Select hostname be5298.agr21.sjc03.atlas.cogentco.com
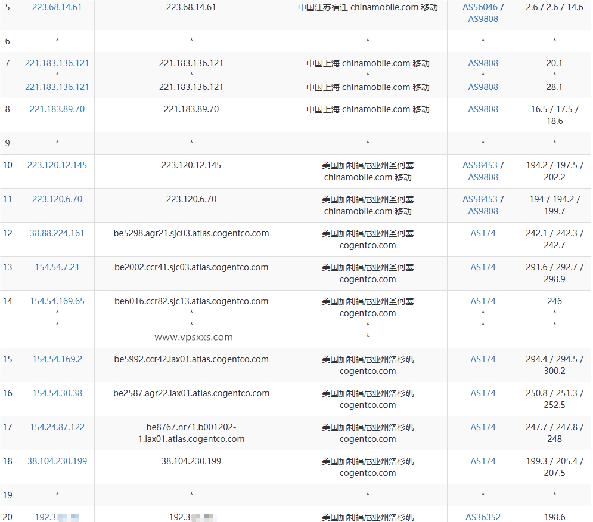593x522 pixels. pos(191,233)
